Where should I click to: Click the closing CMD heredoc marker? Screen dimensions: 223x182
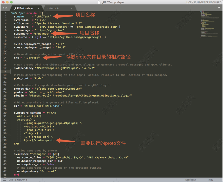[16, 144]
